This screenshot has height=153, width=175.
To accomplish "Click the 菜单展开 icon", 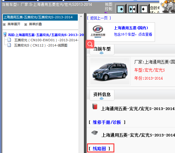I will coord(4,24).
